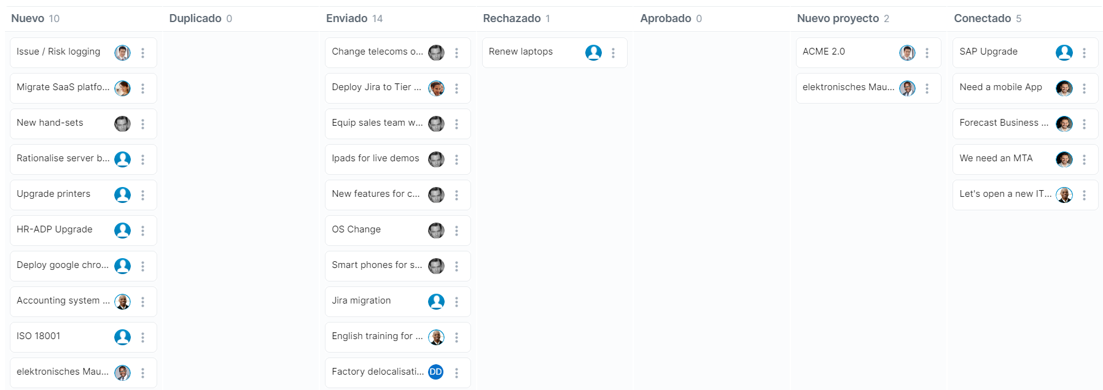Click the Aprobado column header
This screenshot has width=1103, height=390.
tap(665, 18)
